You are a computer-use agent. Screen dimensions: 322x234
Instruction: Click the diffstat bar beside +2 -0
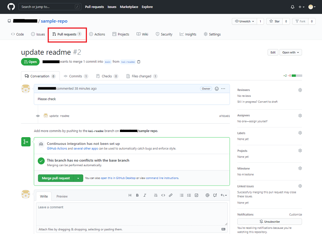[x=297, y=76]
